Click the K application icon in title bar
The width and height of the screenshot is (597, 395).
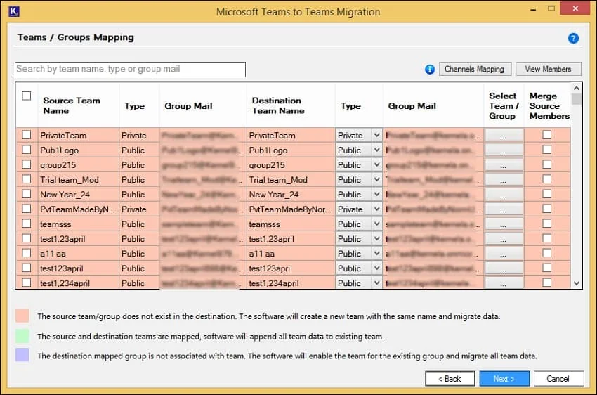14,11
